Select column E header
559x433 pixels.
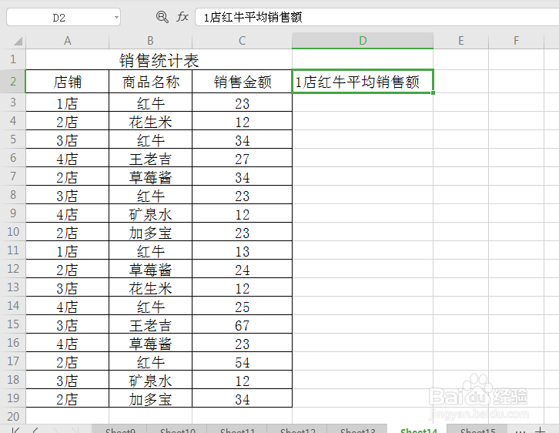[461, 41]
